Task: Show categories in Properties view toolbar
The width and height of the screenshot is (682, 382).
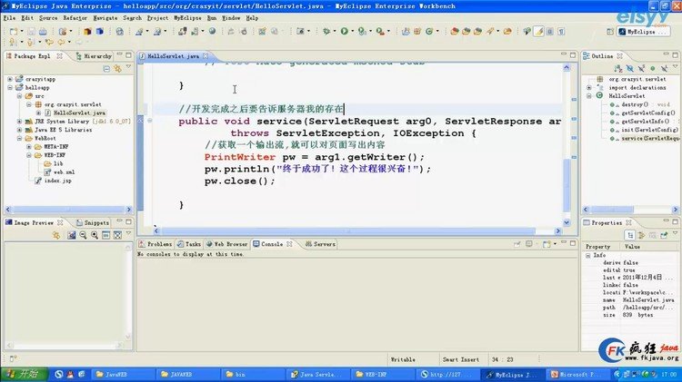Action: tap(630, 235)
